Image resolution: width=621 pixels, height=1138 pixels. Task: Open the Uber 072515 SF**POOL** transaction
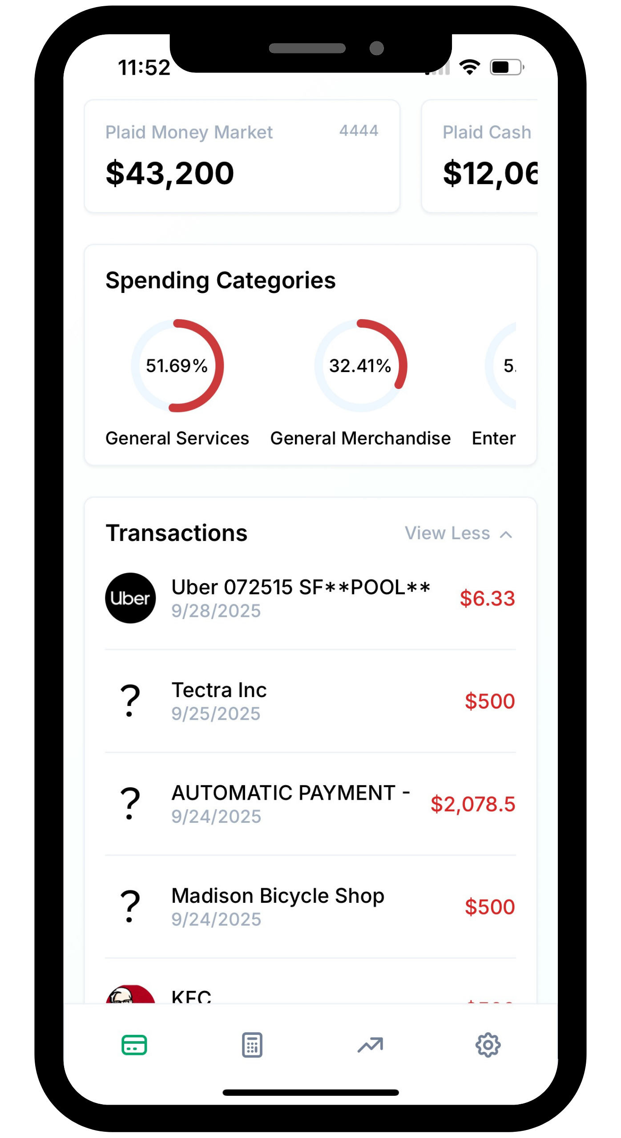click(x=301, y=598)
